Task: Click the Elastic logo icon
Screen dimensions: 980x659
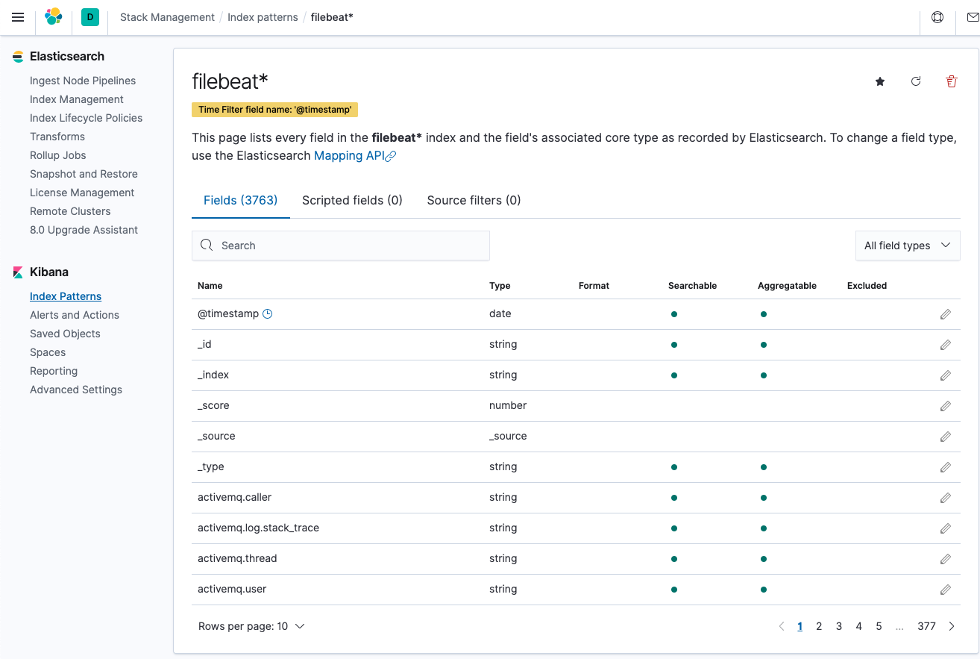Action: pos(54,17)
